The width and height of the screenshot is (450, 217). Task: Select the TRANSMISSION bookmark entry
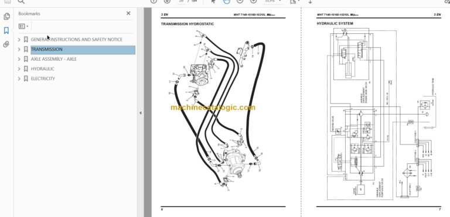[83, 50]
